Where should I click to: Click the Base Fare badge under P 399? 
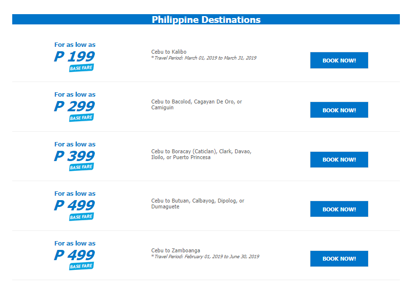point(81,167)
